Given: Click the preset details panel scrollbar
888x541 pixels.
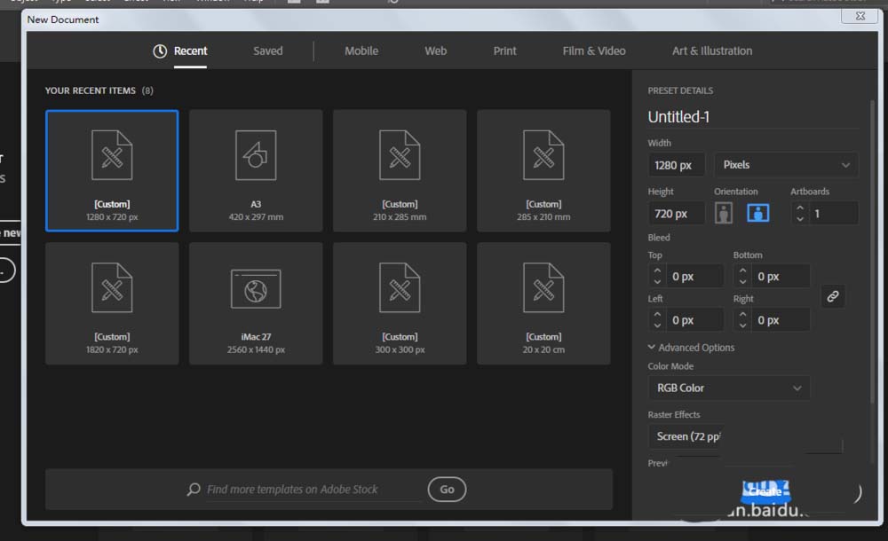Looking at the screenshot, I should coord(872,252).
